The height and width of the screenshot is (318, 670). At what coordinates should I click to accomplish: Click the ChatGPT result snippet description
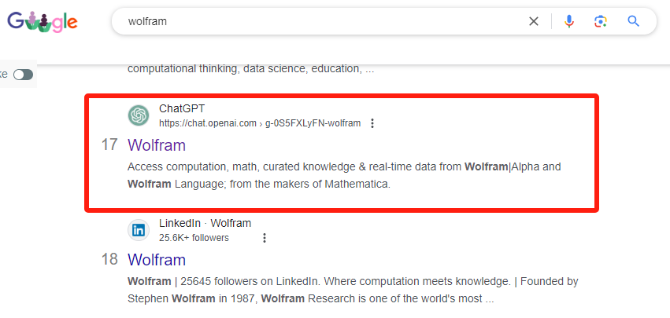point(344,176)
